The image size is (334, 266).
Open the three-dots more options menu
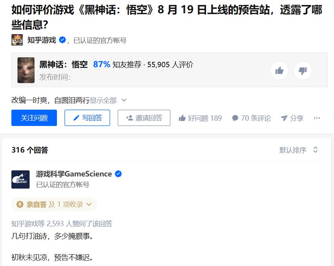(x=317, y=118)
